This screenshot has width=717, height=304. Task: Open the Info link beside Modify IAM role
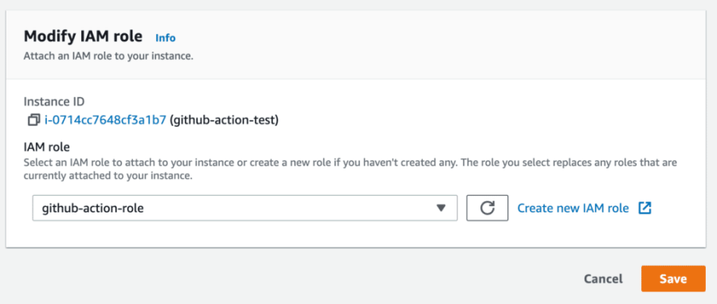pyautogui.click(x=165, y=37)
